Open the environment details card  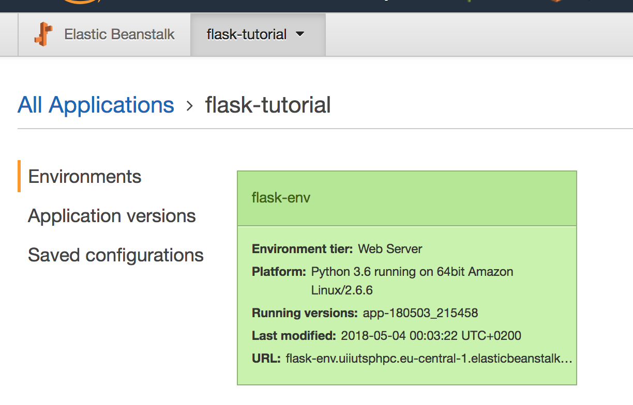406,305
